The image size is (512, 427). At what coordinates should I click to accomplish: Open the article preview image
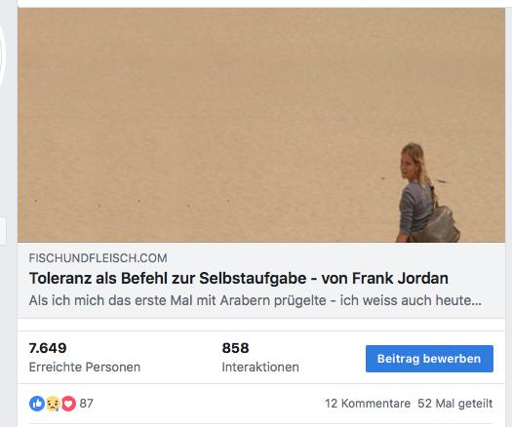(x=261, y=125)
